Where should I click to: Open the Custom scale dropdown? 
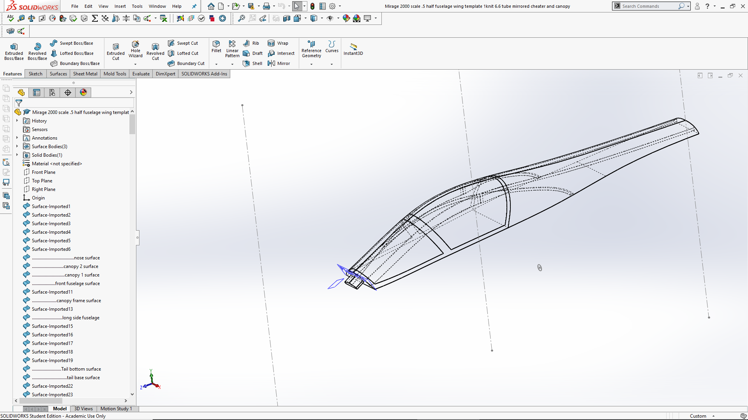[713, 416]
